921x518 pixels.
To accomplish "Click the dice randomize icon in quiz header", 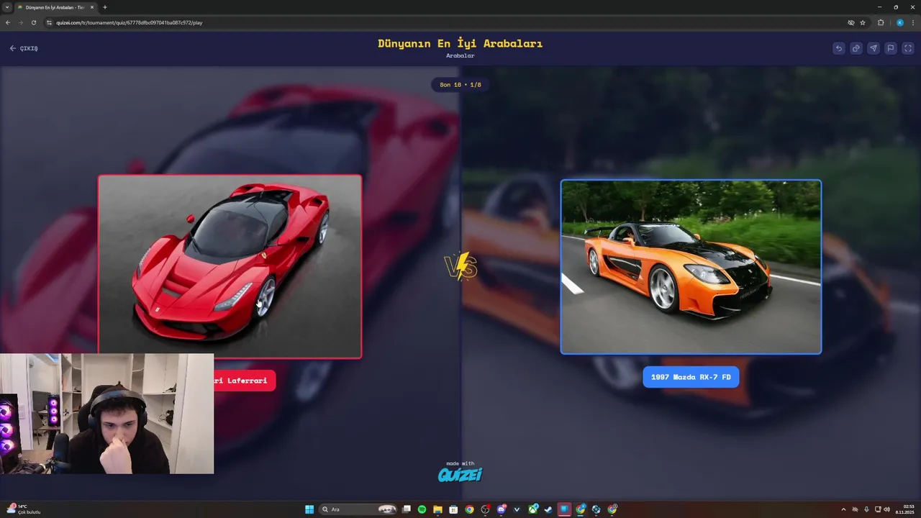I will pos(856,48).
